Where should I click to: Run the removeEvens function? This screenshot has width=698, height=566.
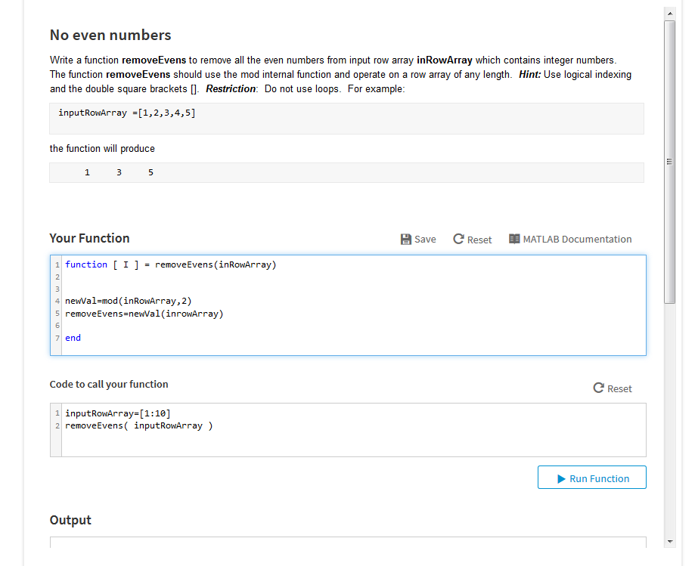pyautogui.click(x=591, y=477)
